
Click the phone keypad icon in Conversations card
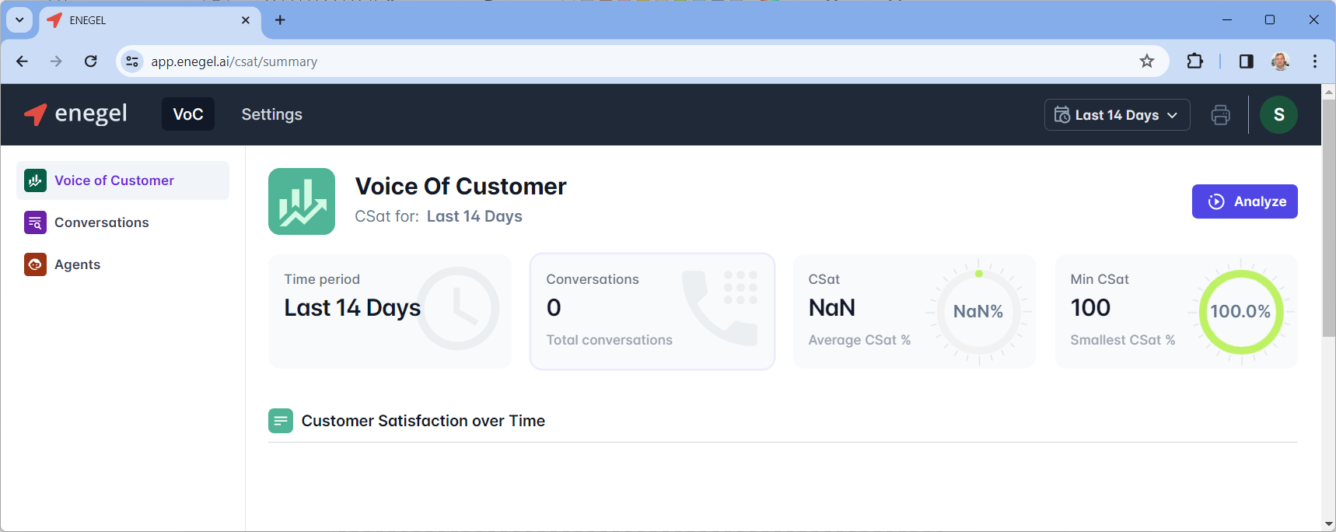[720, 308]
